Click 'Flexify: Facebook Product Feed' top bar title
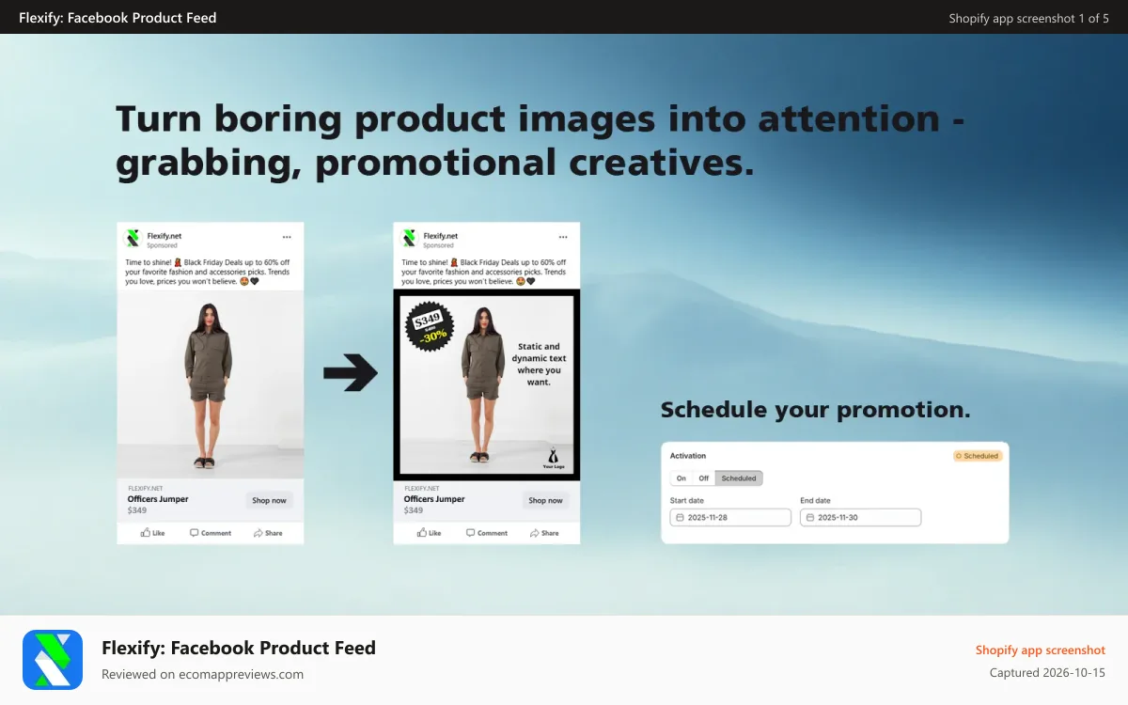This screenshot has width=1128, height=705. click(117, 18)
